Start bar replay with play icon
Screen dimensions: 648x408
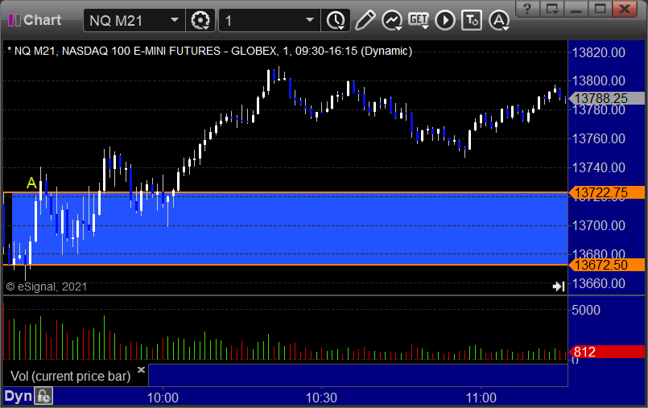coord(445,20)
